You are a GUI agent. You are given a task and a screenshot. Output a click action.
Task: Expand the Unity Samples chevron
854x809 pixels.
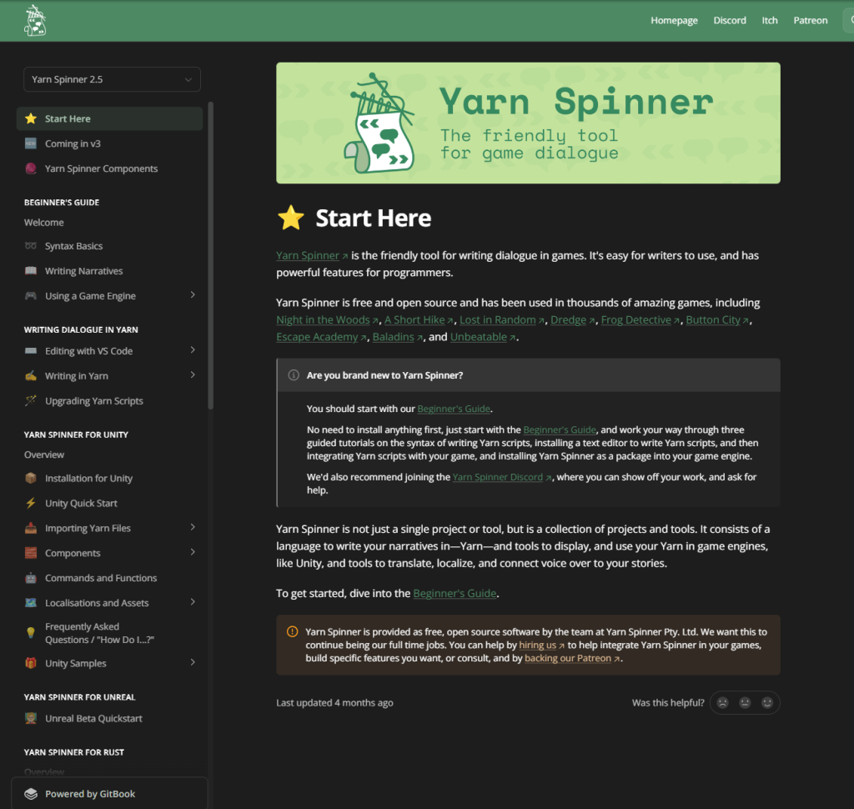tap(193, 662)
